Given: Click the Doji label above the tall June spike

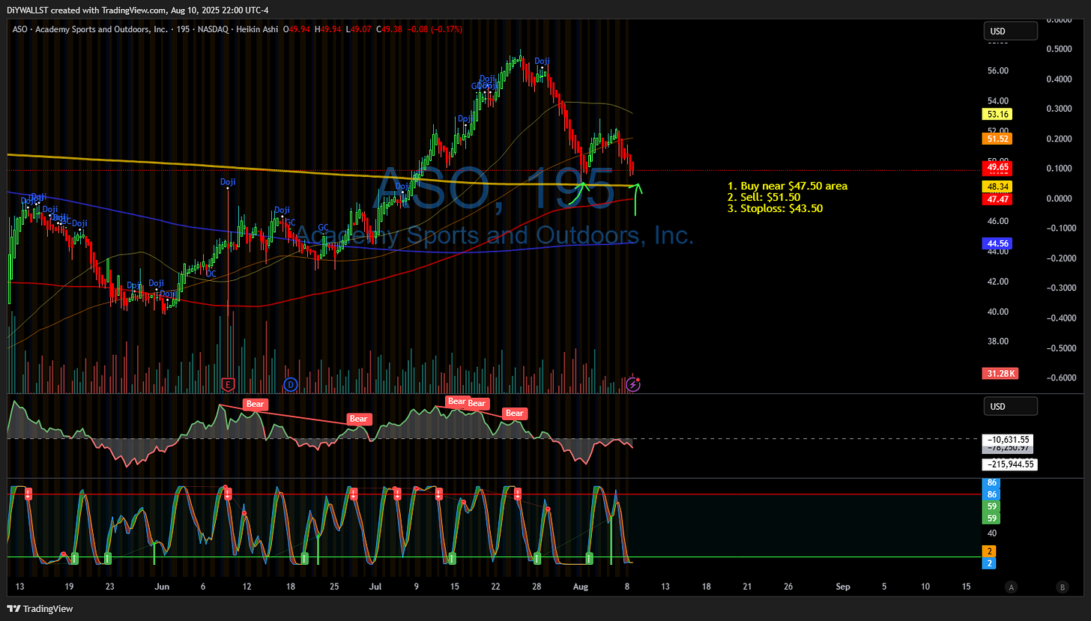Looking at the screenshot, I should click(x=228, y=181).
